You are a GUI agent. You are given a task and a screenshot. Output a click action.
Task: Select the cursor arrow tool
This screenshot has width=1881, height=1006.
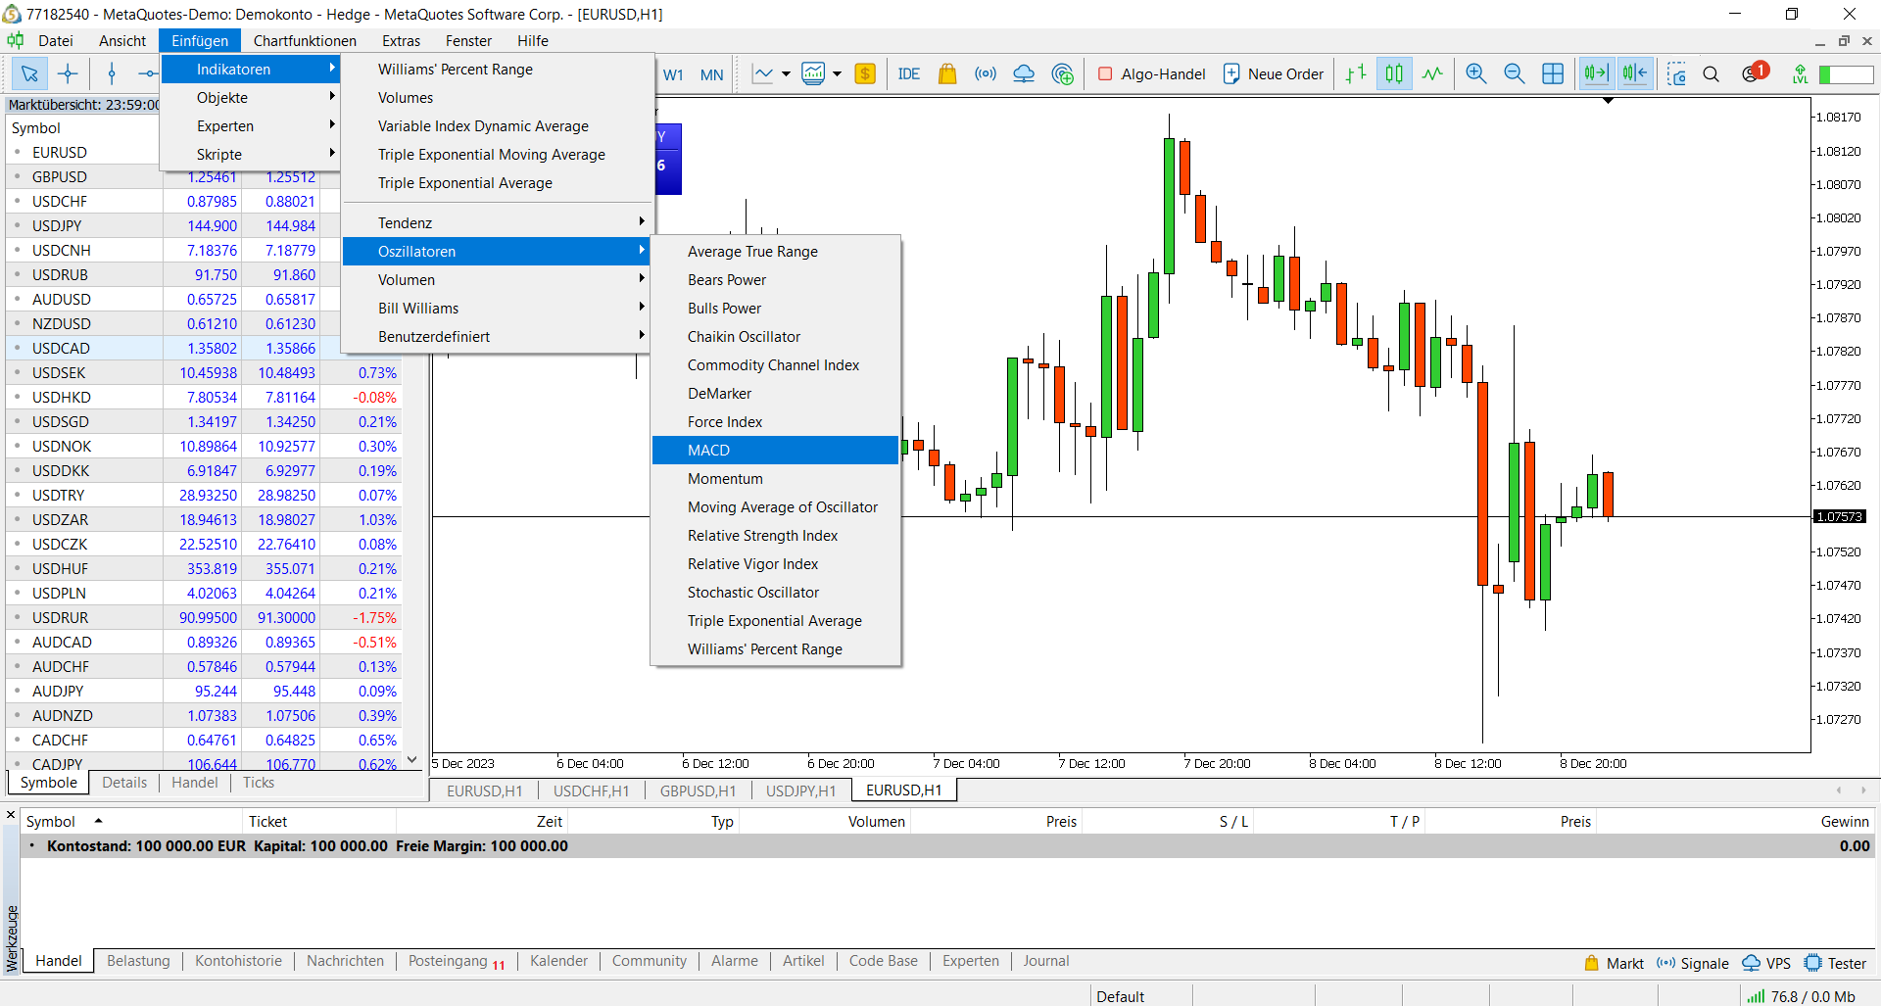(29, 73)
